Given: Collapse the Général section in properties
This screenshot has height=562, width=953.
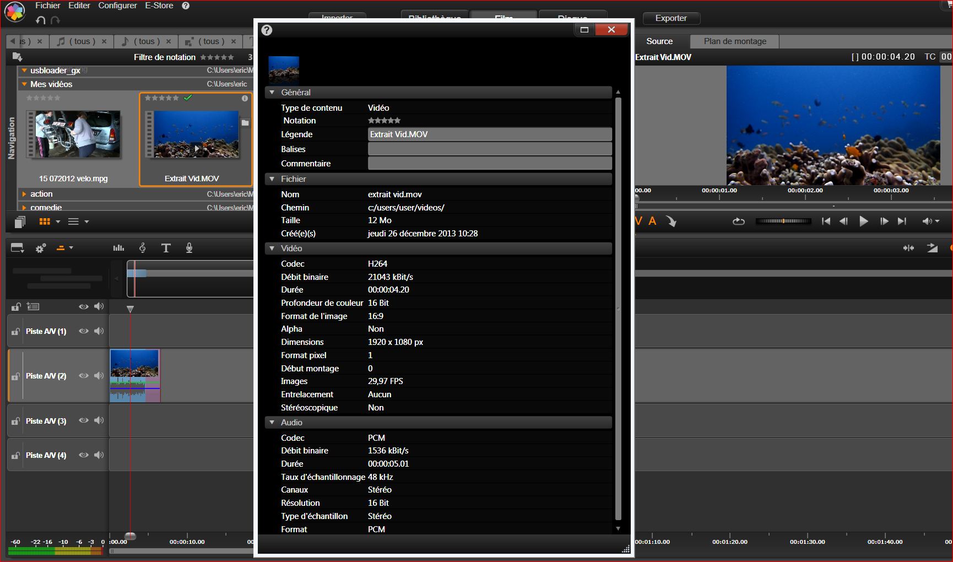Looking at the screenshot, I should (272, 93).
